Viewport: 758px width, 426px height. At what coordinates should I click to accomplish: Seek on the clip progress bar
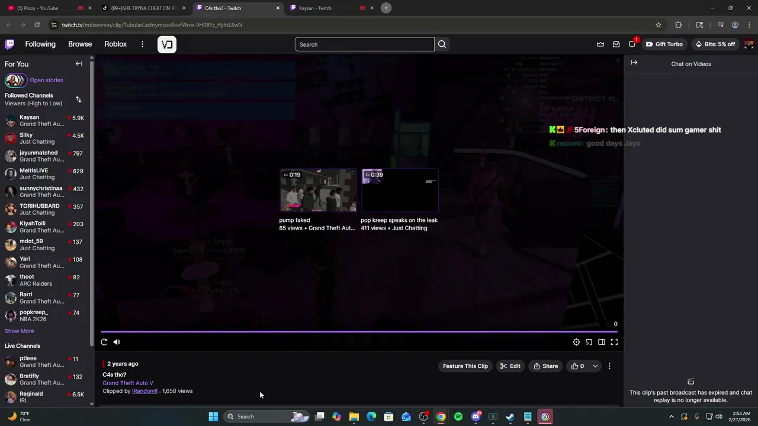[359, 332]
